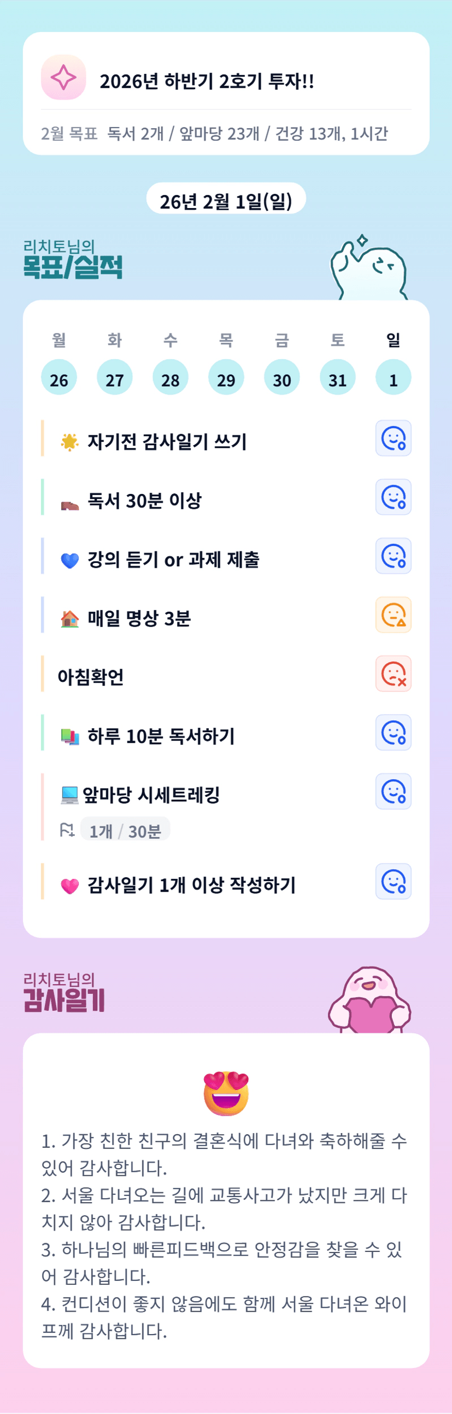Click the red failed face for 아침확언

click(393, 674)
